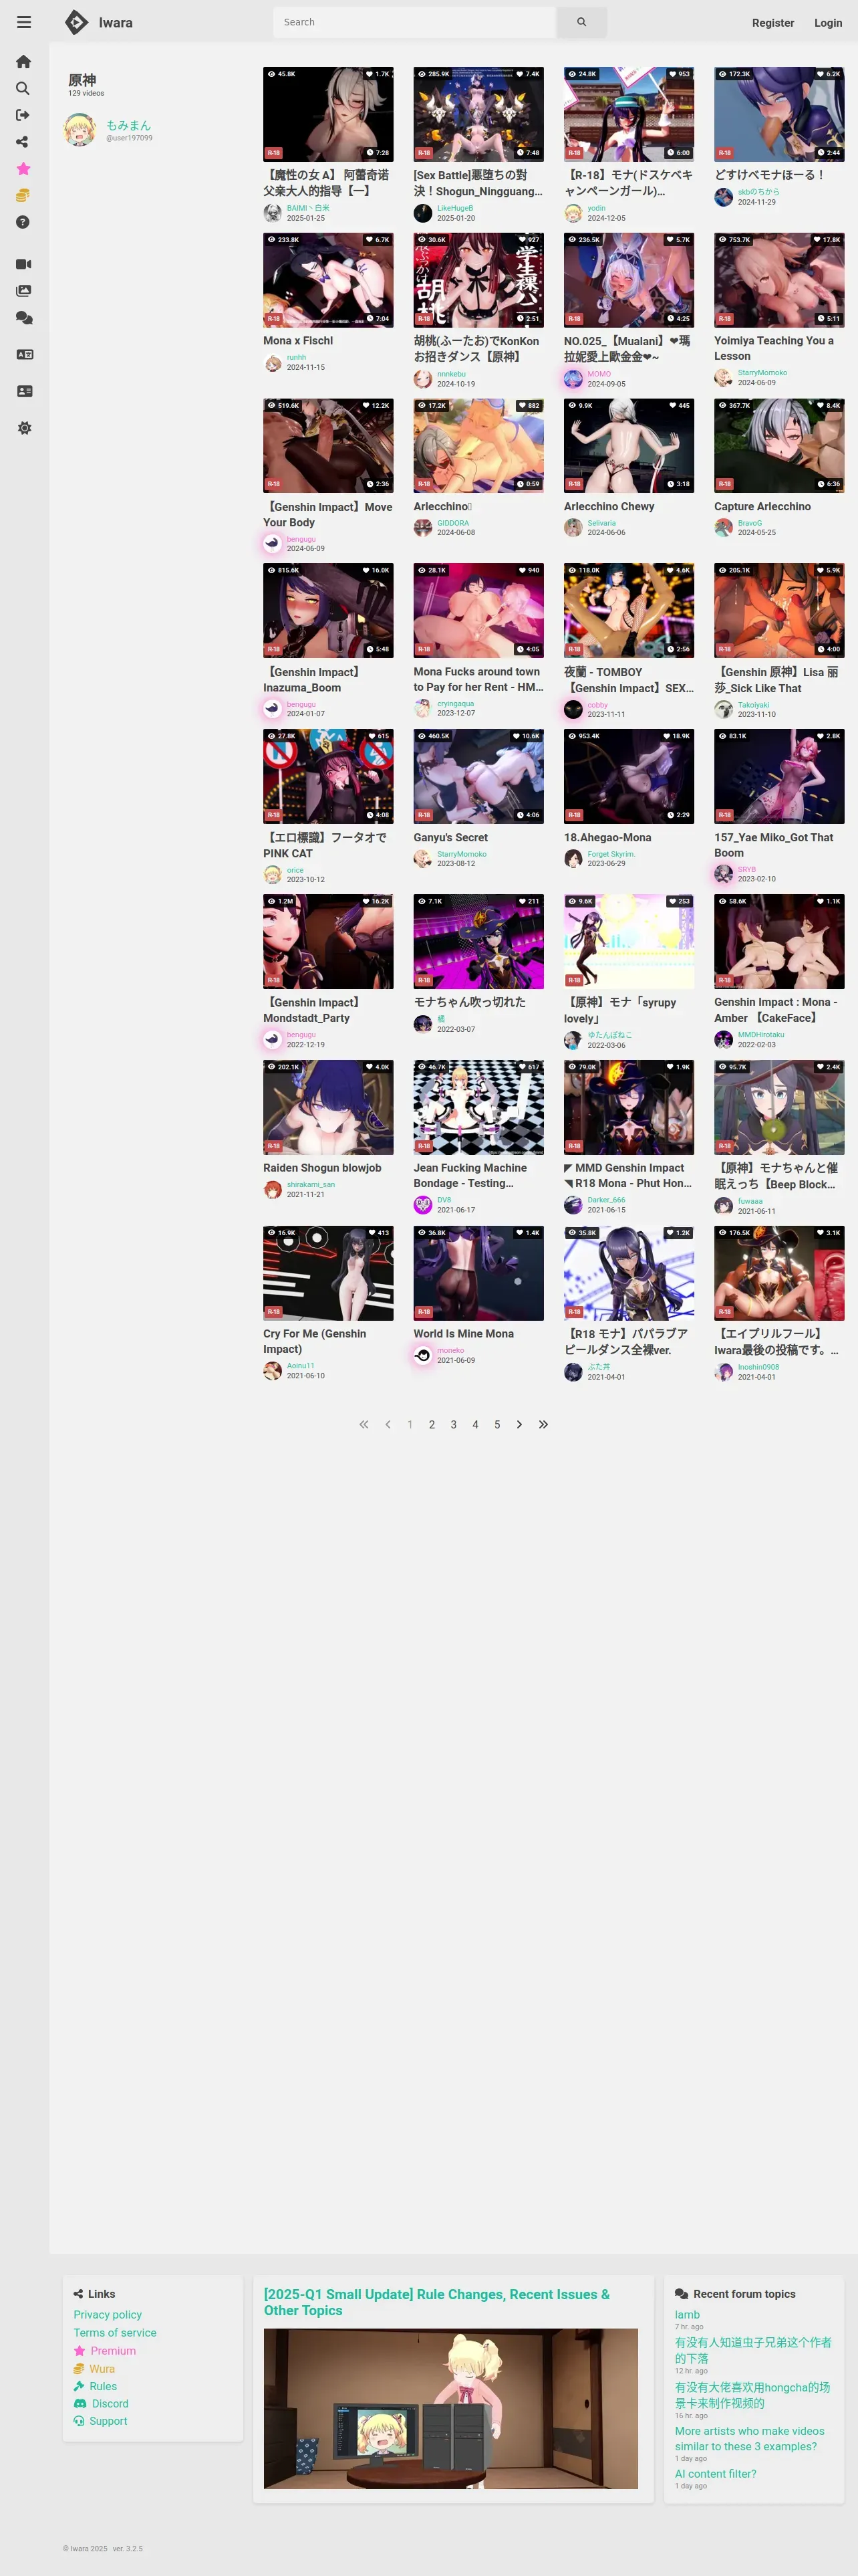Jump to the first page with the double-left arrow
Image resolution: width=858 pixels, height=2576 pixels.
pyautogui.click(x=364, y=1424)
